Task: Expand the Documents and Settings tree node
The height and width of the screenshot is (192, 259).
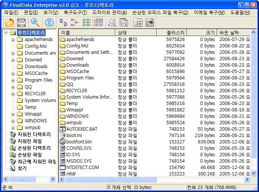Action: [13, 53]
